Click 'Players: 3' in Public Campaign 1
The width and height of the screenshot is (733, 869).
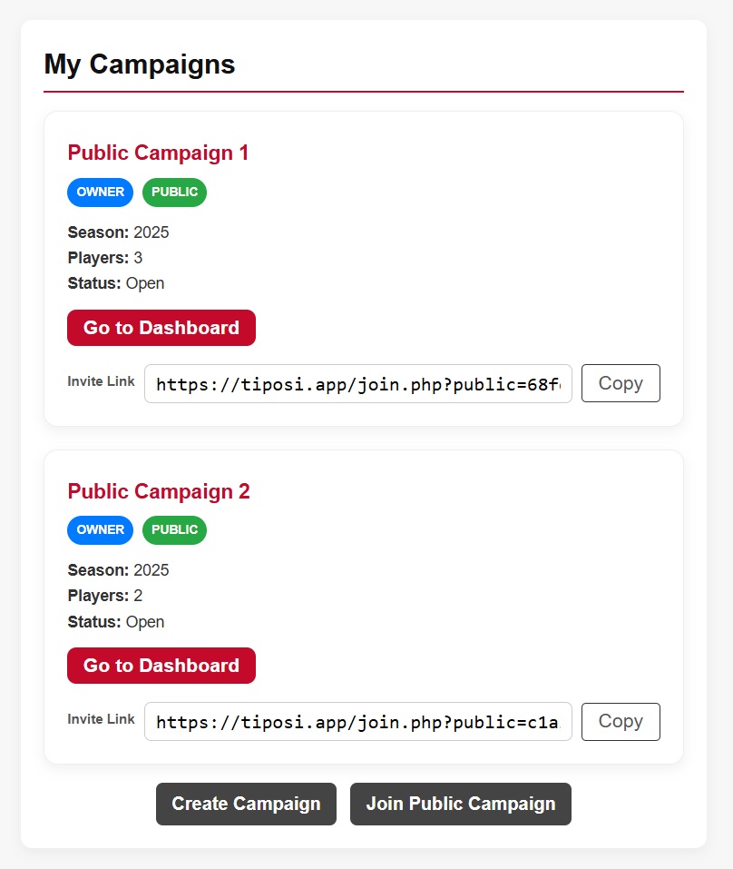104,258
